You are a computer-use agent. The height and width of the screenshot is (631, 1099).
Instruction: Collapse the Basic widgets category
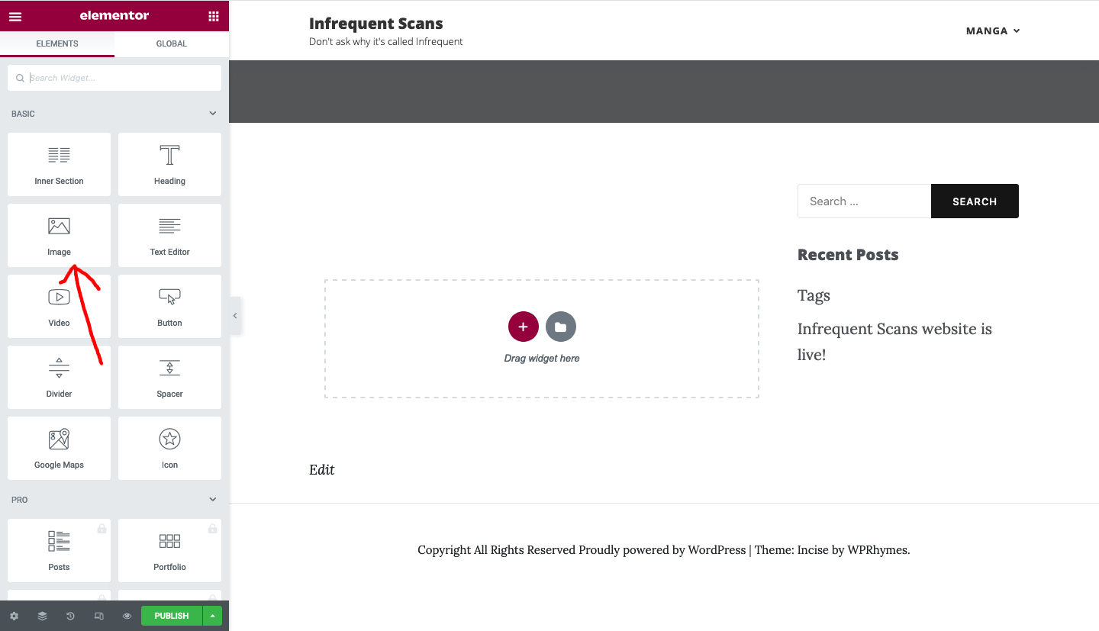pos(213,114)
